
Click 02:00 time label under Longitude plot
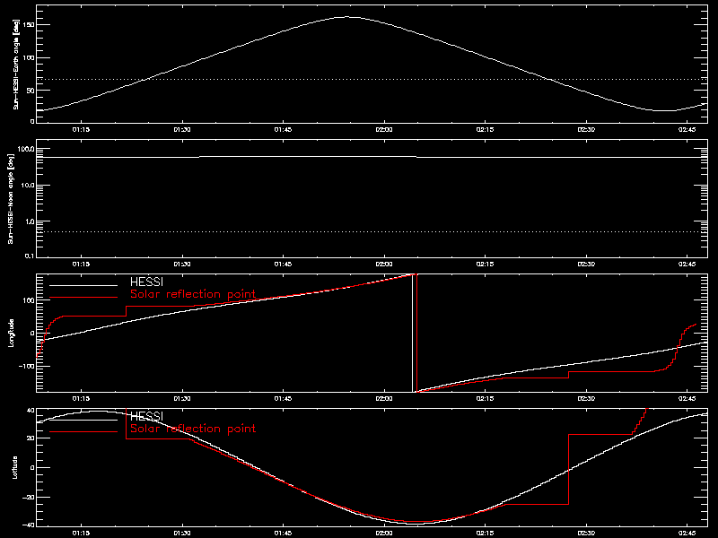(x=384, y=398)
